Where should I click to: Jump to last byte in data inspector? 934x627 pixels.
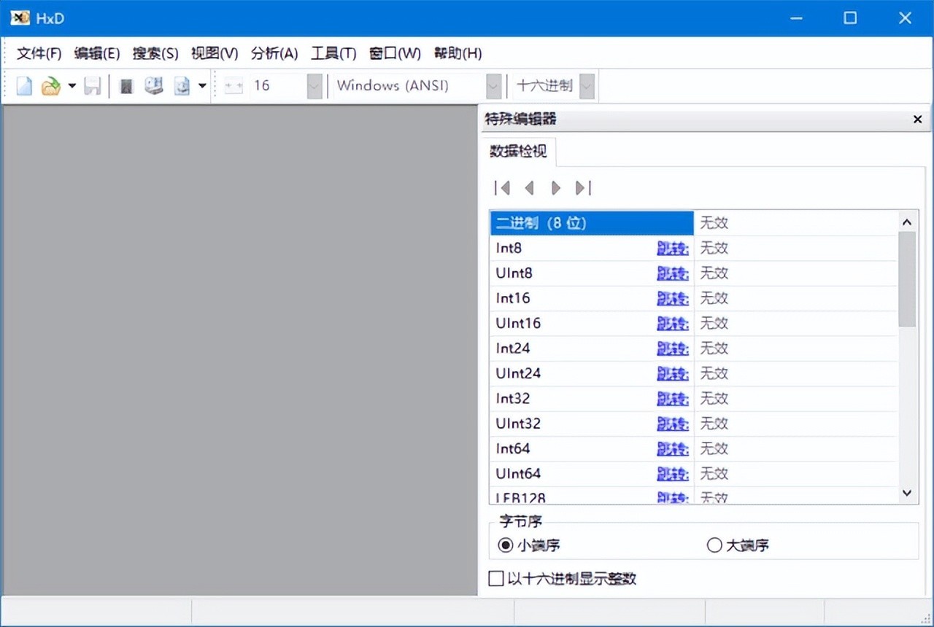pos(582,188)
